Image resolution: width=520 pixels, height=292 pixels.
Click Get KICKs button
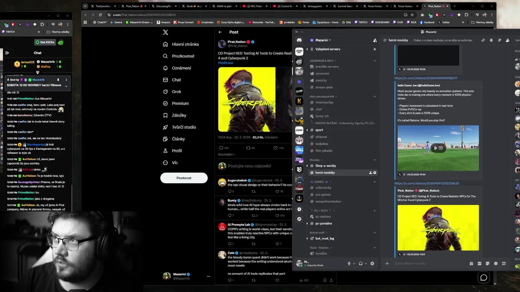pos(45,42)
